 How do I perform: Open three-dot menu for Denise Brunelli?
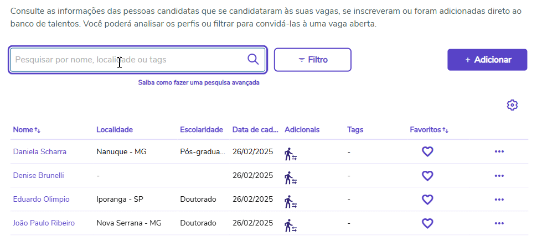click(499, 175)
